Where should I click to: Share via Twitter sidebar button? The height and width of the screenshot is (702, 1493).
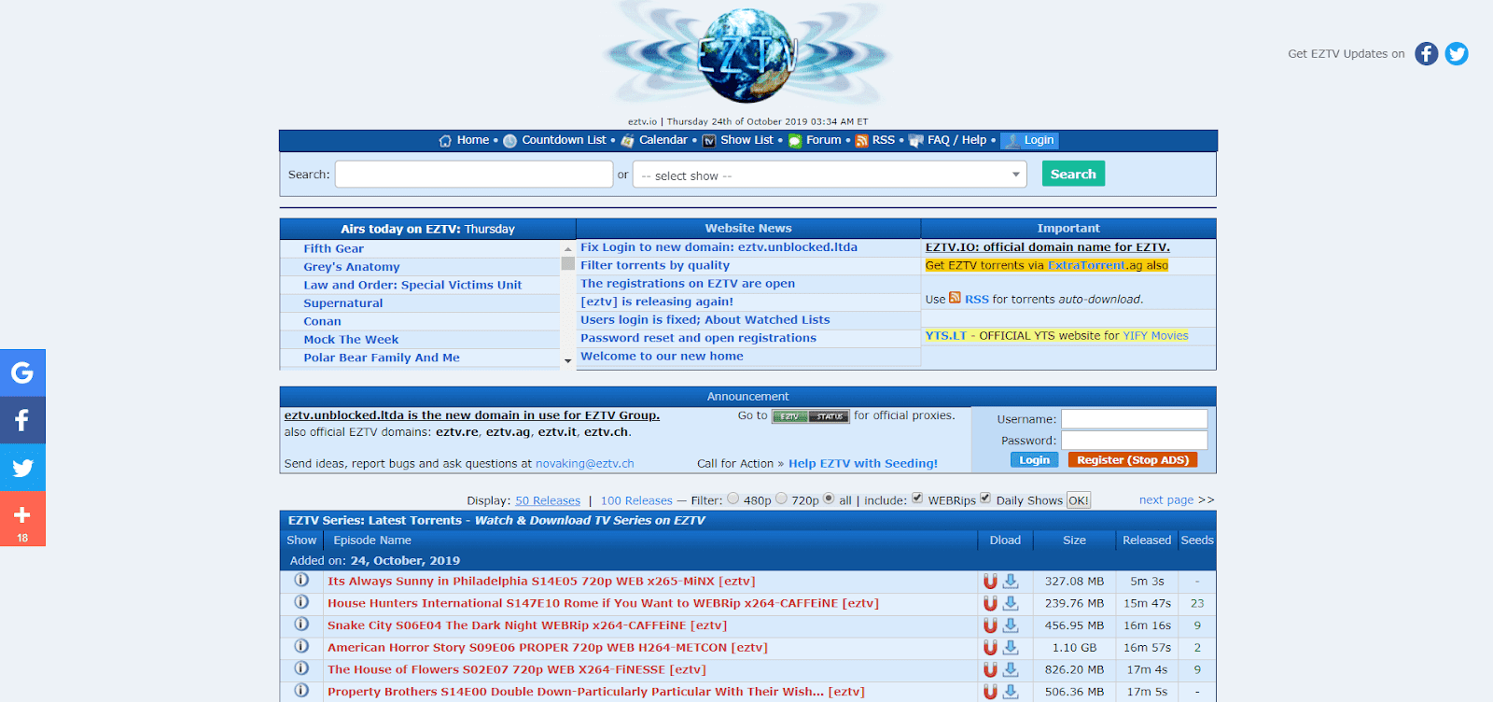(22, 468)
